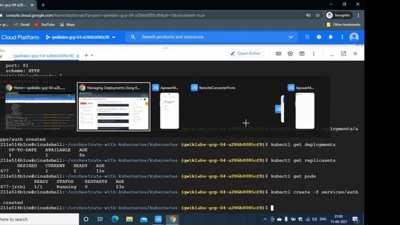Minimize the Cloud Shell panel
This screenshot has width=400, height=225.
tap(332, 55)
